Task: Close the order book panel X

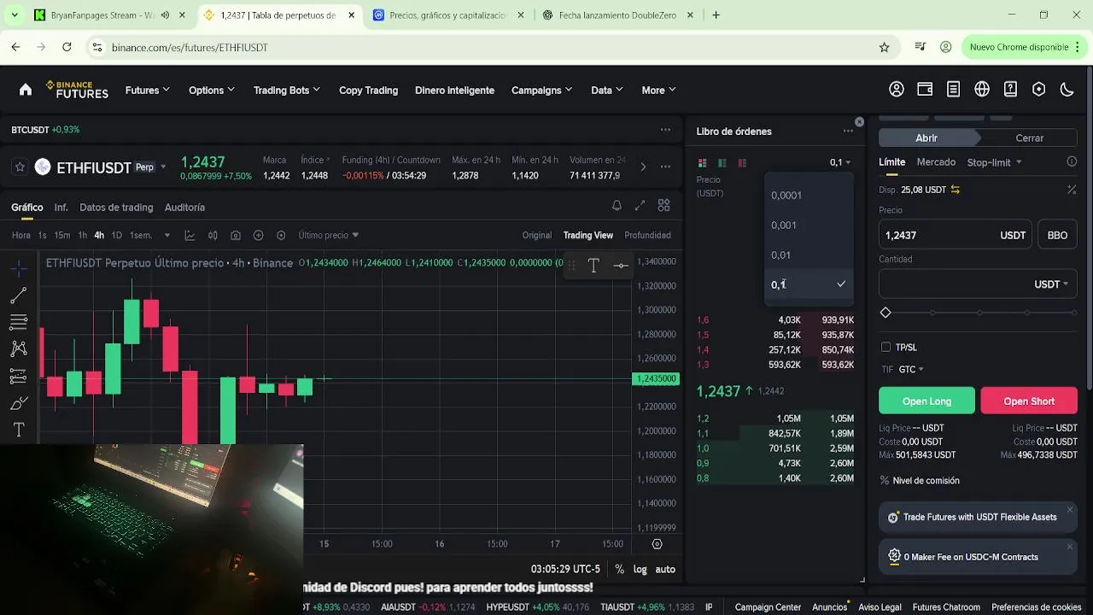Action: [x=859, y=122]
